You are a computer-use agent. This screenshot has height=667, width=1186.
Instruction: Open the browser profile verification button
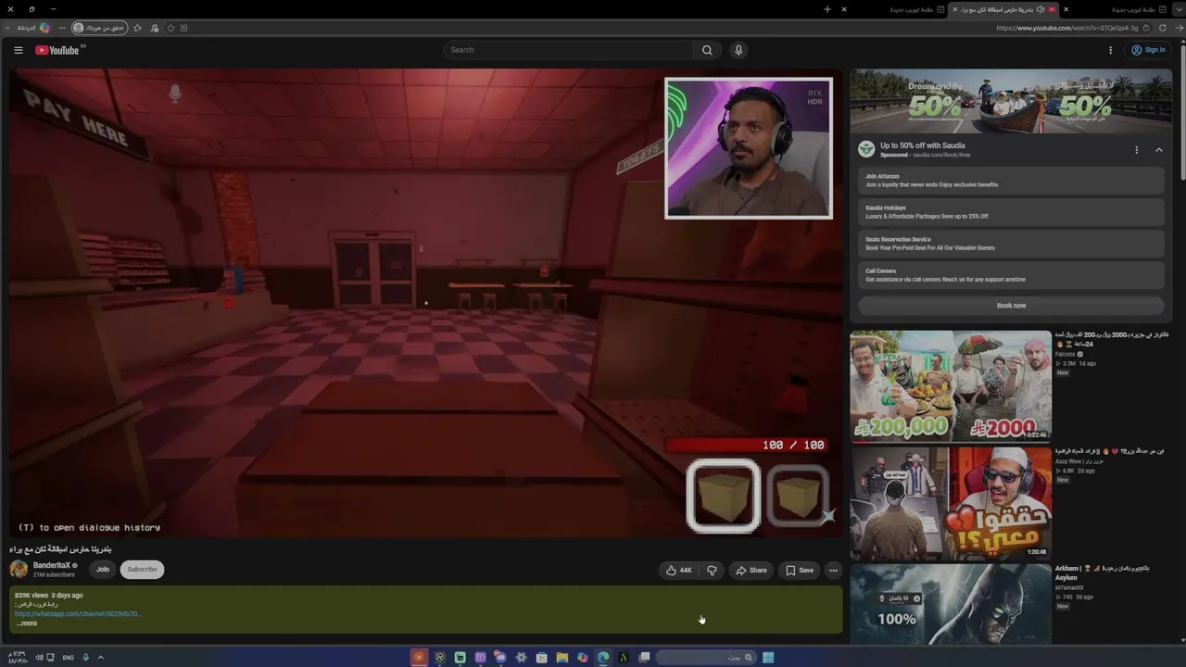pyautogui.click(x=100, y=28)
